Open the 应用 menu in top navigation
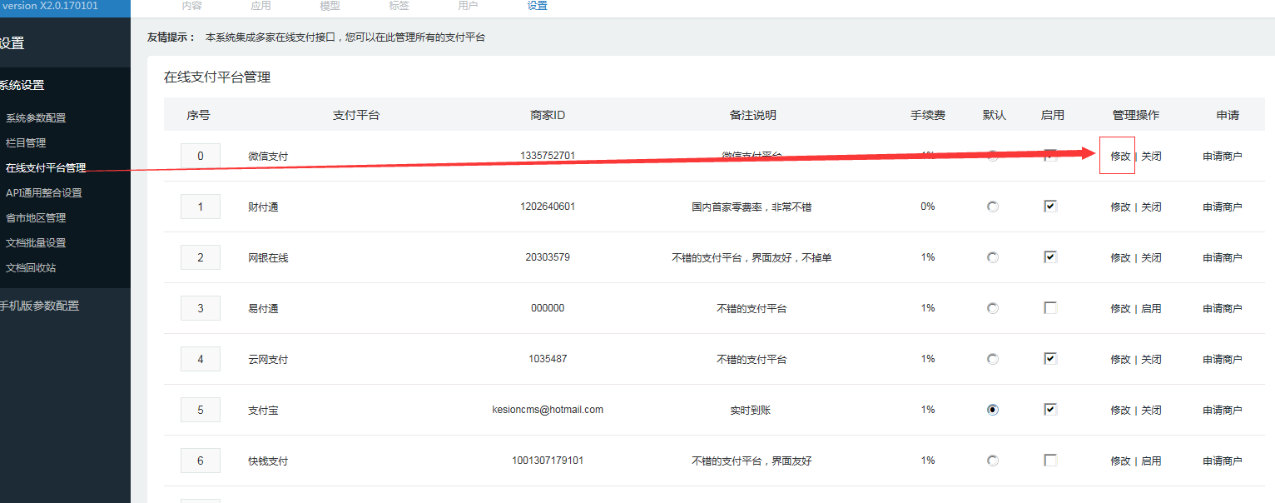The width and height of the screenshot is (1275, 503). click(x=260, y=6)
